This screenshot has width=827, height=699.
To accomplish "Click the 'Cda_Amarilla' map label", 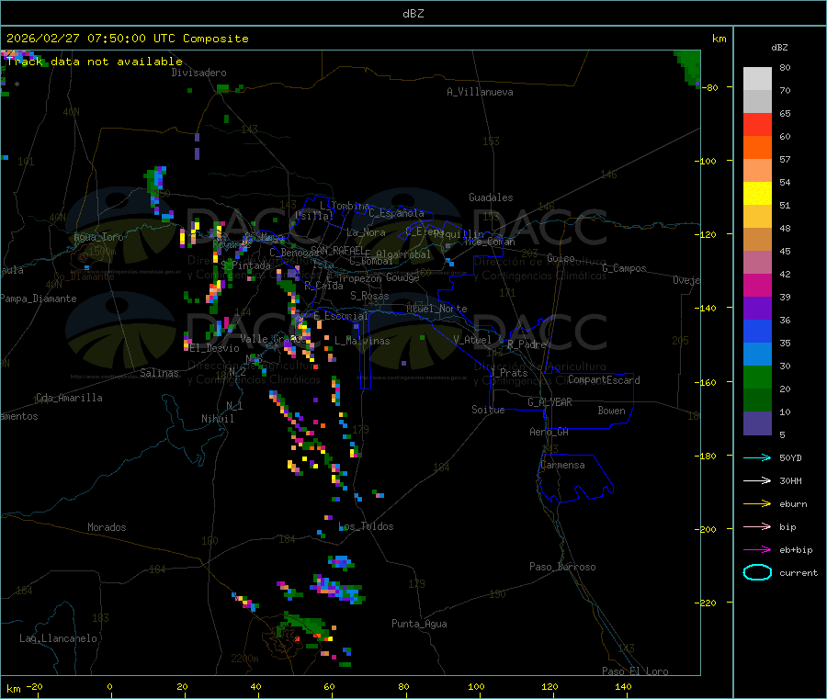I will pyautogui.click(x=69, y=398).
